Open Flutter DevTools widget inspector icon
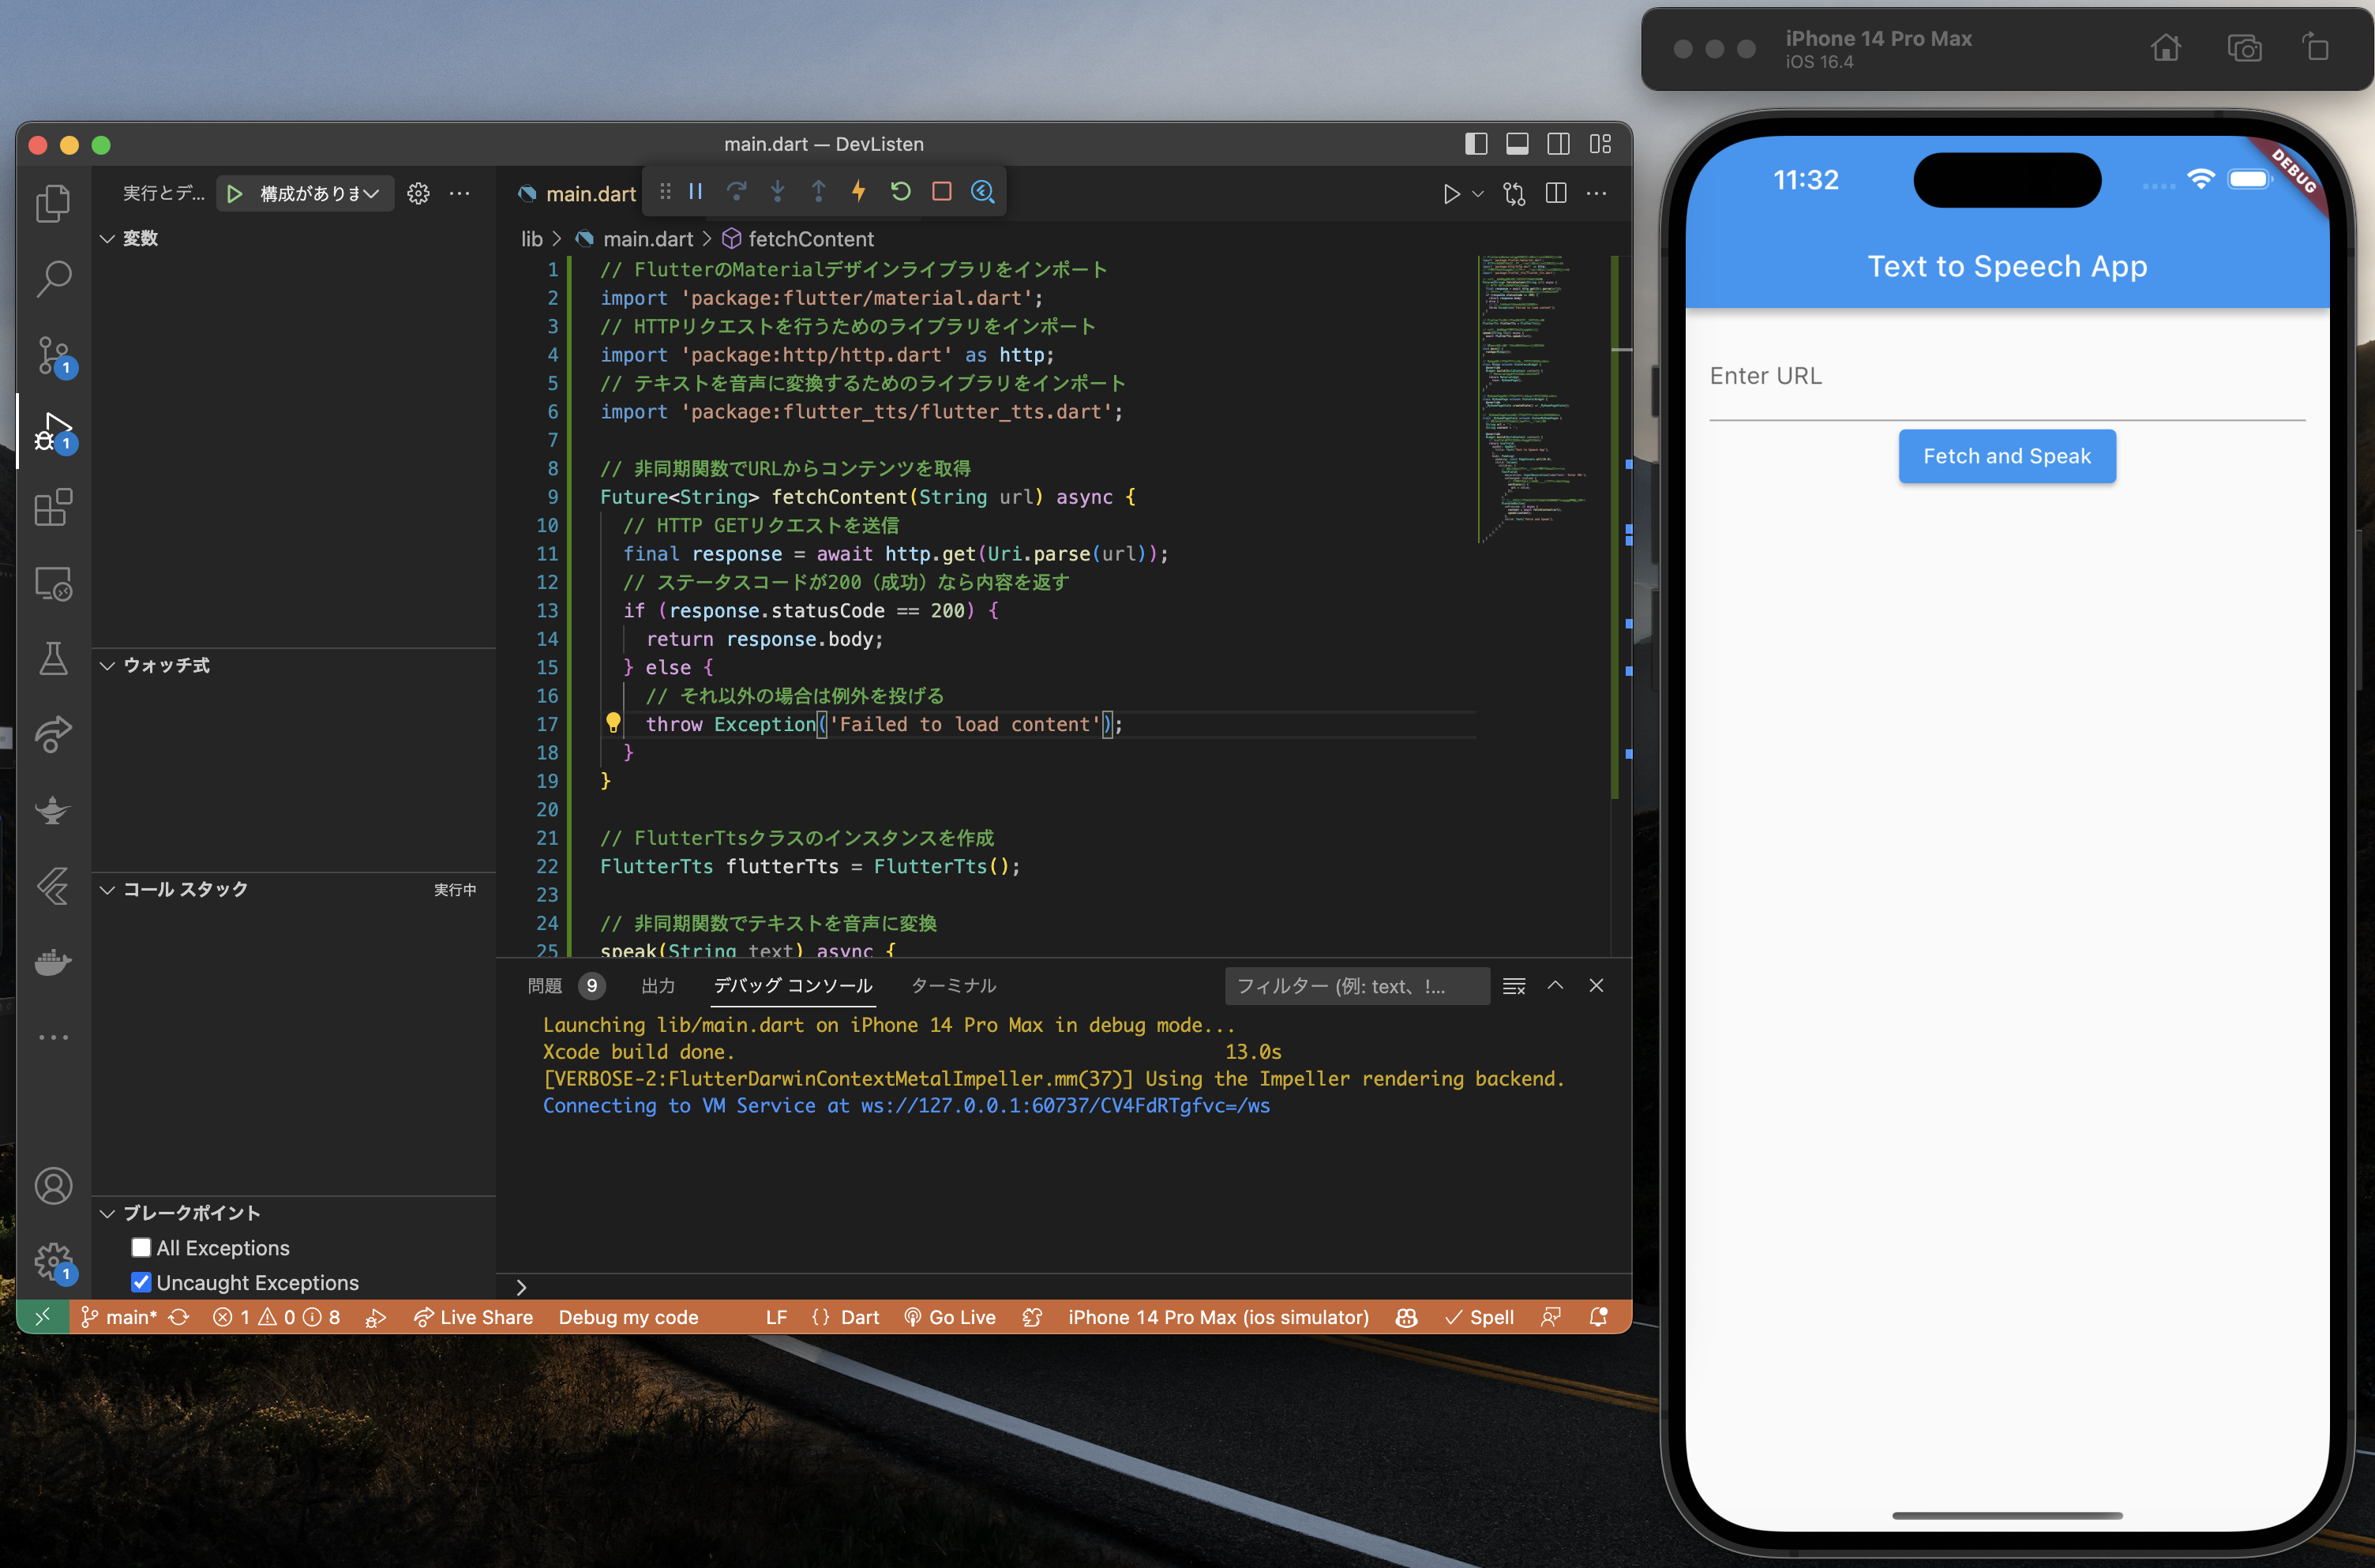2375x1568 pixels. (x=982, y=191)
